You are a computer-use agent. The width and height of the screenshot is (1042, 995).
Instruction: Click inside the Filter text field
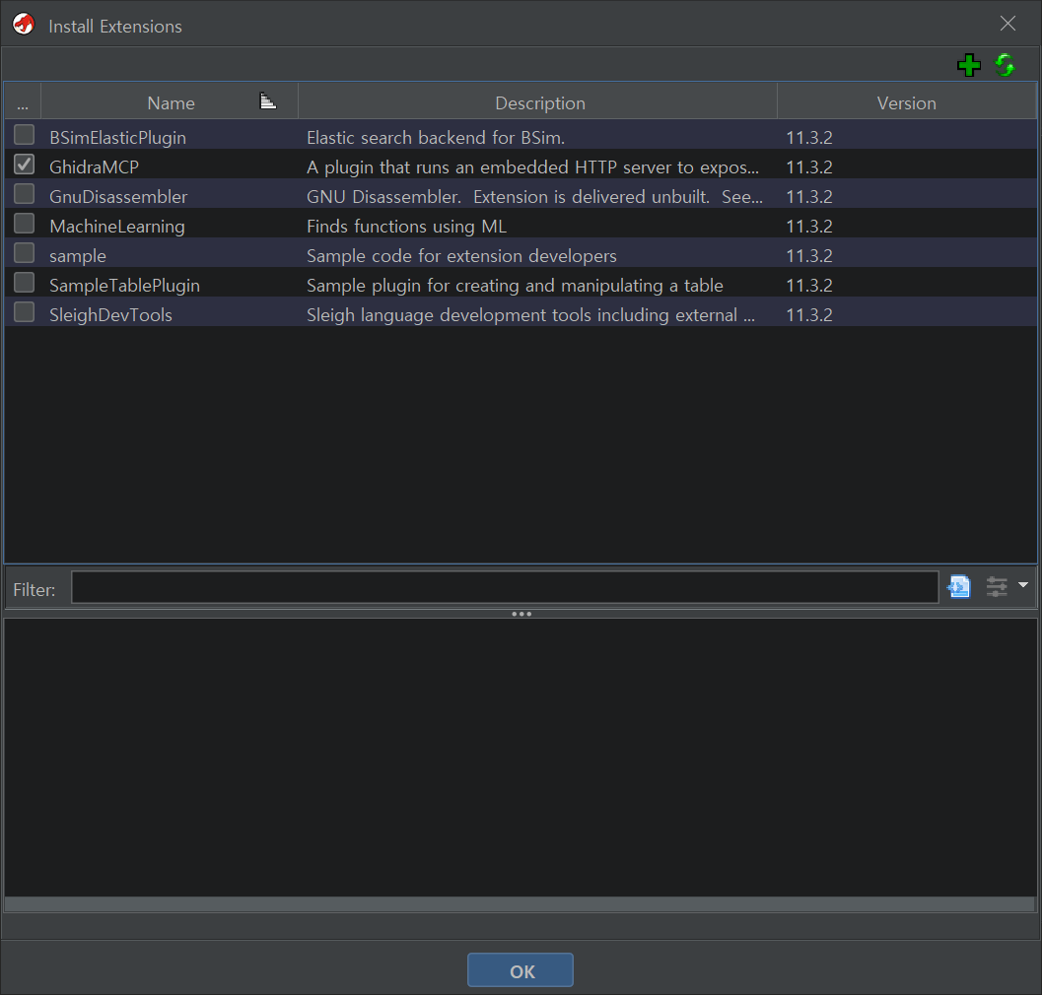click(505, 587)
